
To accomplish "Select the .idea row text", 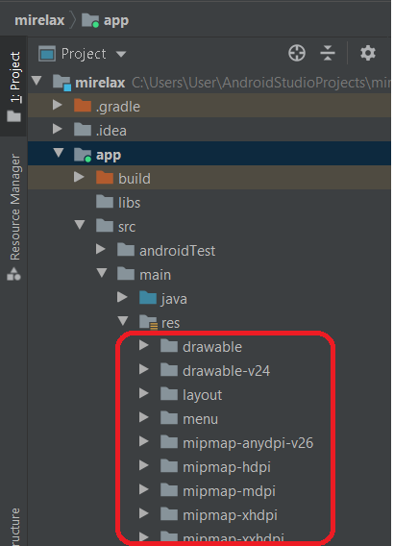I will [111, 131].
